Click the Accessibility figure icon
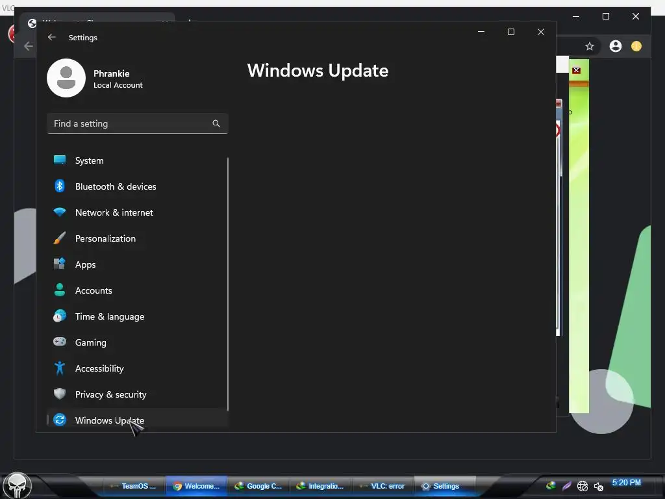Image resolution: width=665 pixels, height=499 pixels. [59, 368]
